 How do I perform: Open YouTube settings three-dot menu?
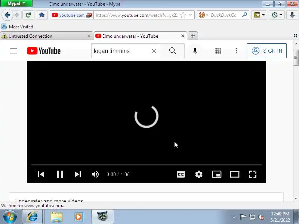tap(236, 51)
